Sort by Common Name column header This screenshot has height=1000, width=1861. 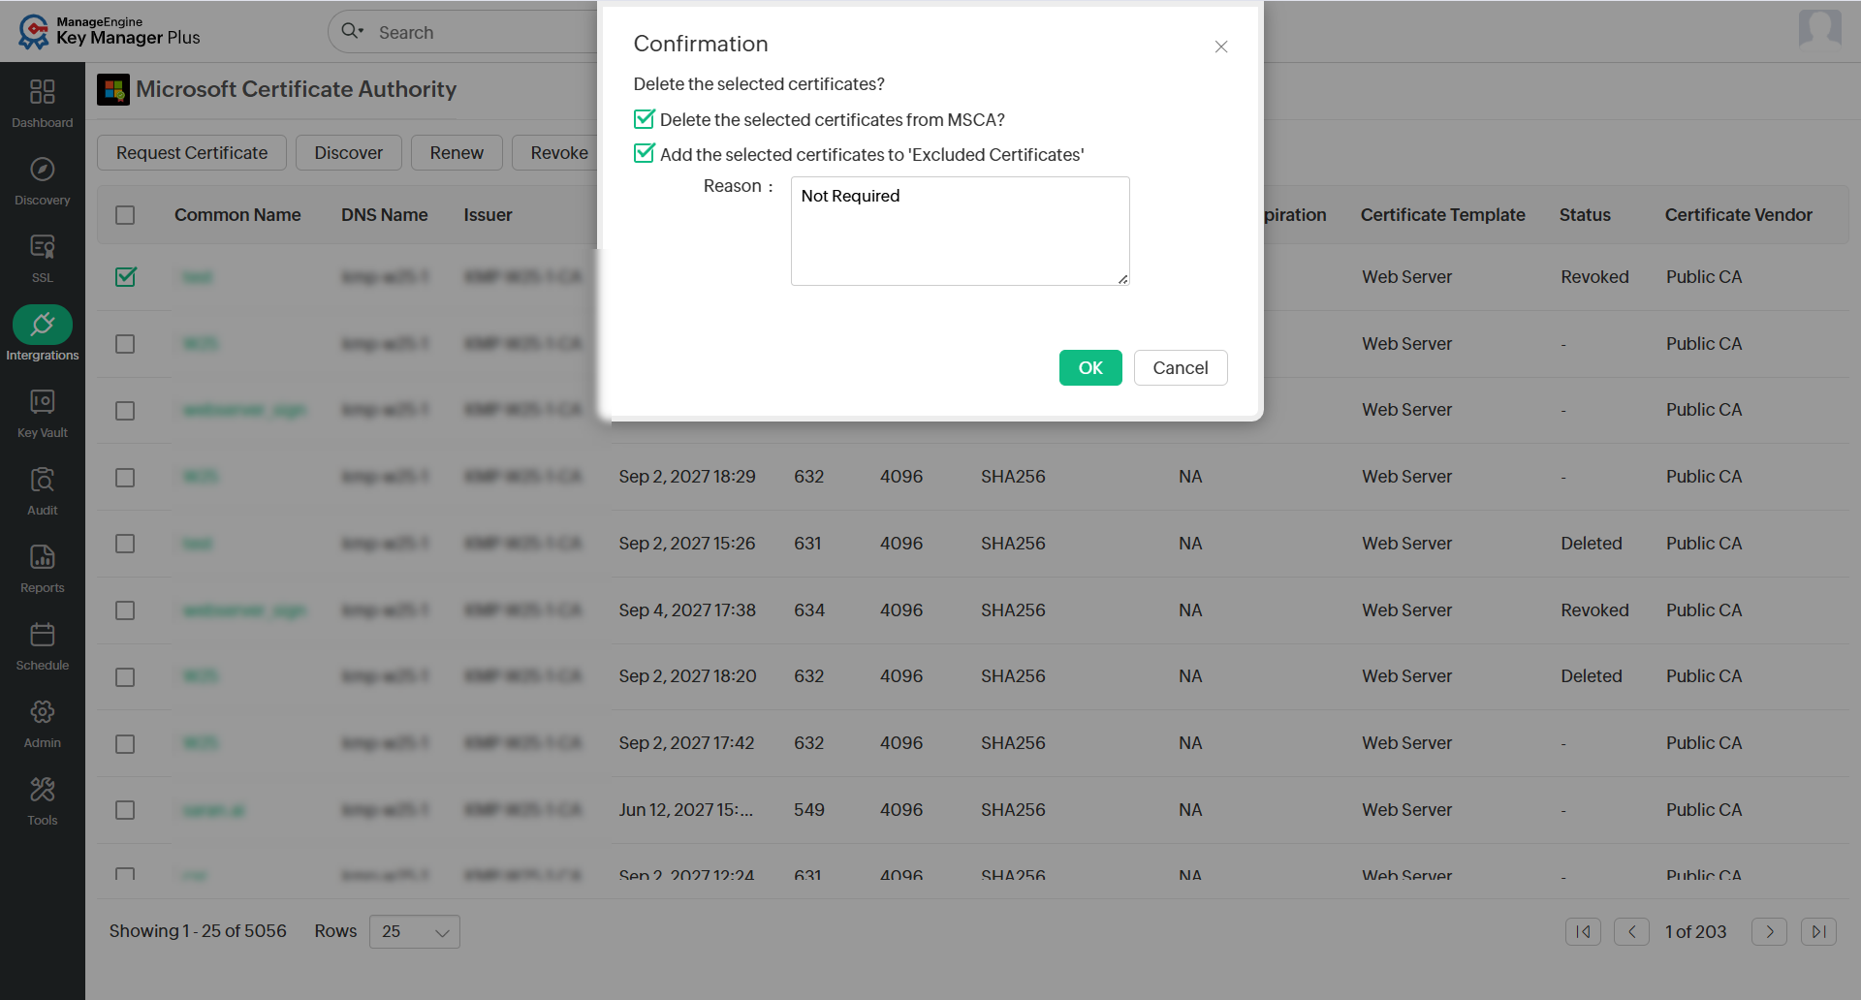[237, 215]
